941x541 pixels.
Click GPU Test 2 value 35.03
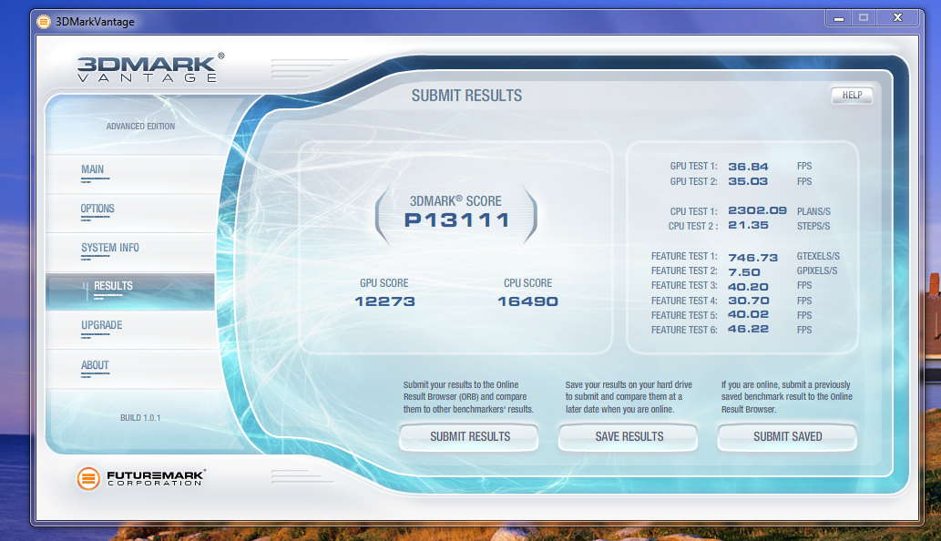748,181
